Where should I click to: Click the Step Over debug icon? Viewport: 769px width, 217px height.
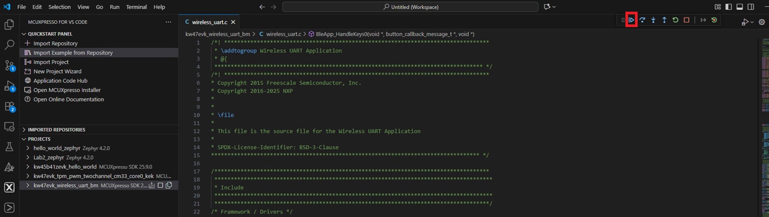[642, 20]
